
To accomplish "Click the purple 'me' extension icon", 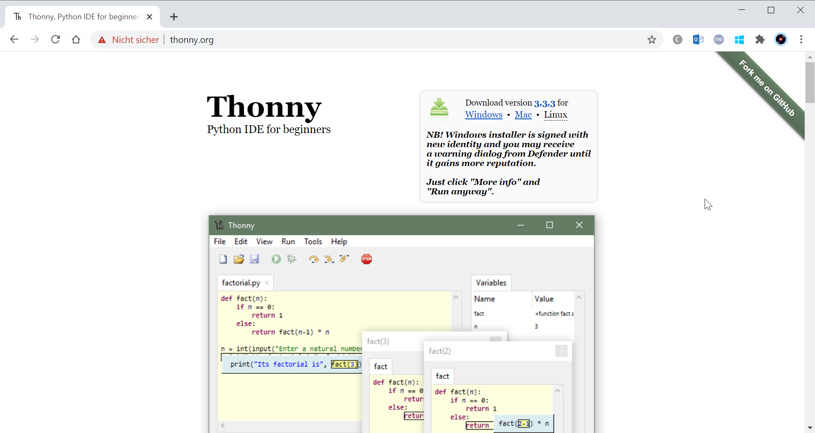I will point(719,40).
